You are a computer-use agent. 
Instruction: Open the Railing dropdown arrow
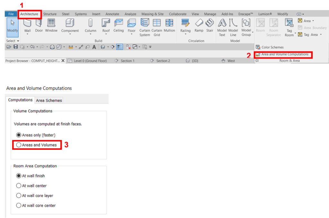185,34
